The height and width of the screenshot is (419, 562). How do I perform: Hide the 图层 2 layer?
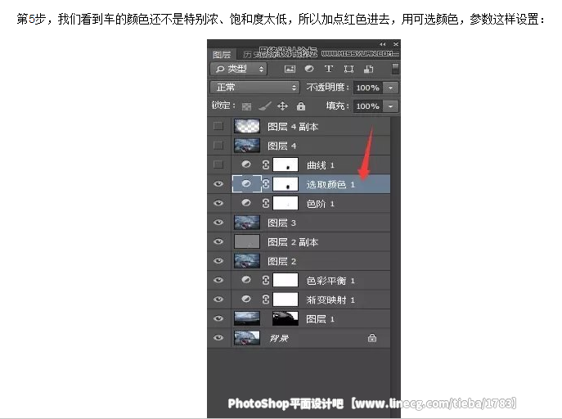[218, 261]
